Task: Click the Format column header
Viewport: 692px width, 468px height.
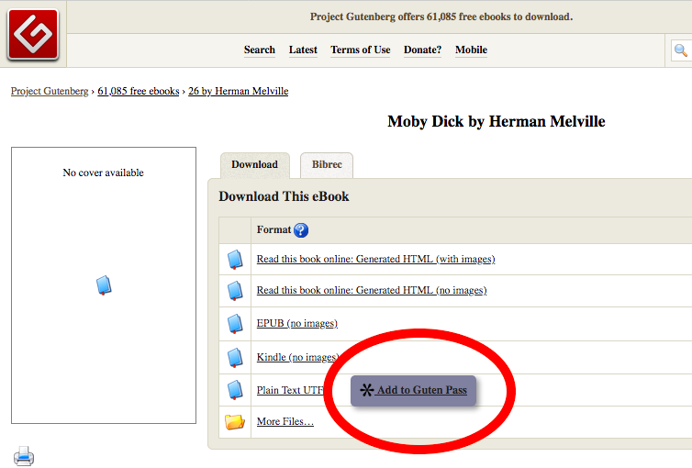Action: pos(274,229)
